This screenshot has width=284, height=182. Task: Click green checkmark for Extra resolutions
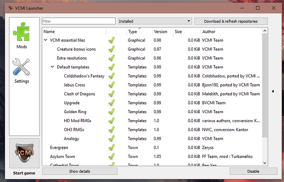tap(112, 58)
